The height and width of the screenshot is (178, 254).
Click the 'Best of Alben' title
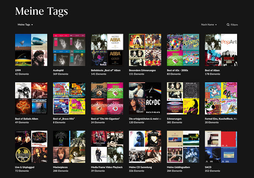click(x=212, y=70)
